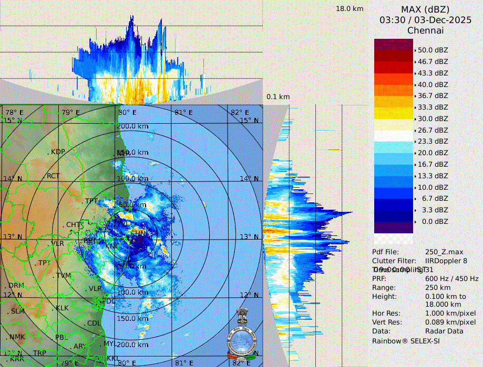Viewport: 483px width, 367px height.
Task: Click the KRR station marker on the map
Action: click(15, 359)
